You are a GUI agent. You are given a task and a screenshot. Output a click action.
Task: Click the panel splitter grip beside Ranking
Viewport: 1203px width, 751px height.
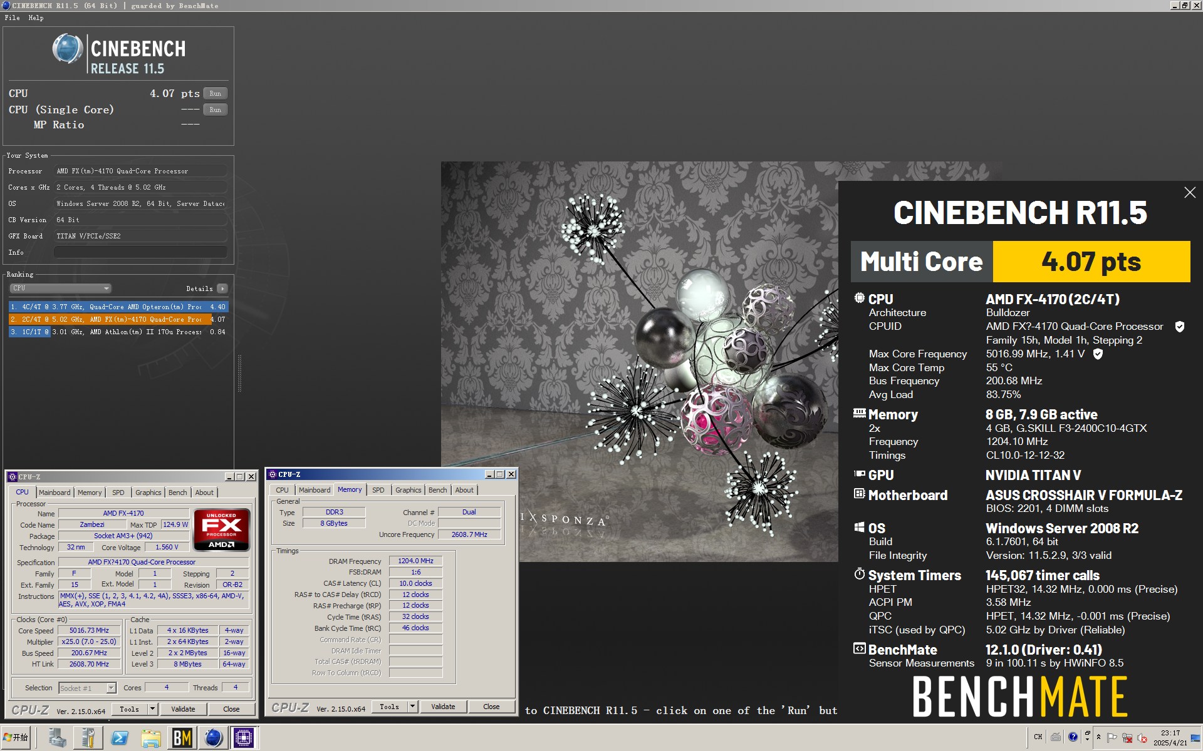click(239, 374)
